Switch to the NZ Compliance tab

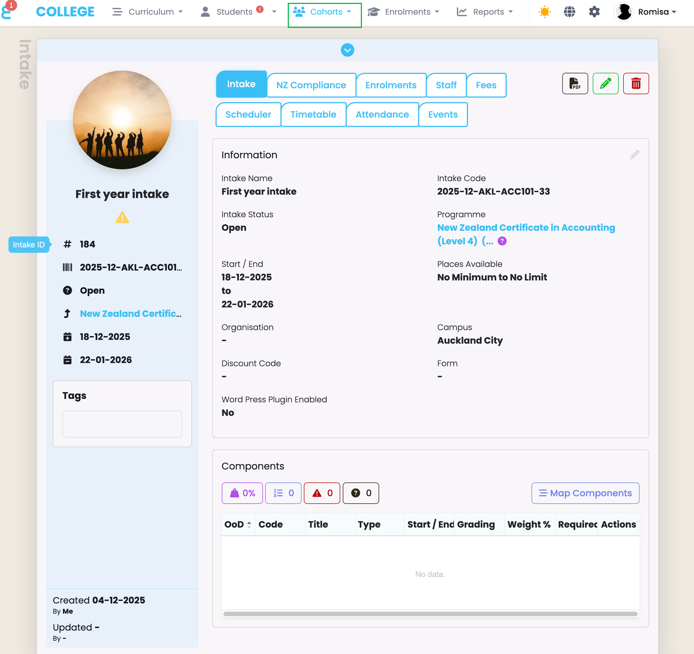[311, 85]
